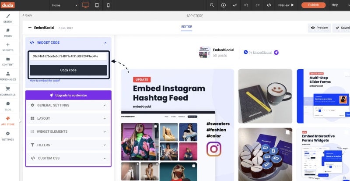Open the Home page dropdown
The height and width of the screenshot is (181, 350).
tap(64, 5)
